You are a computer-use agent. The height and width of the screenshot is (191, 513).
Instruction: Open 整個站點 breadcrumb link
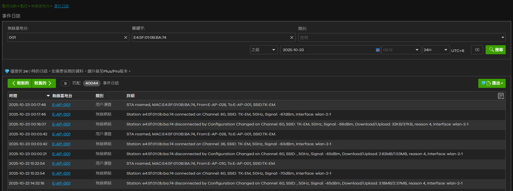tap(9, 6)
